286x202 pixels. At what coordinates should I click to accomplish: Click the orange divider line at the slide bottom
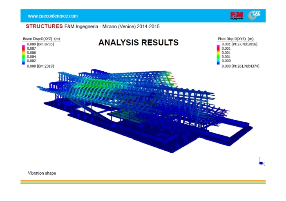point(143,181)
